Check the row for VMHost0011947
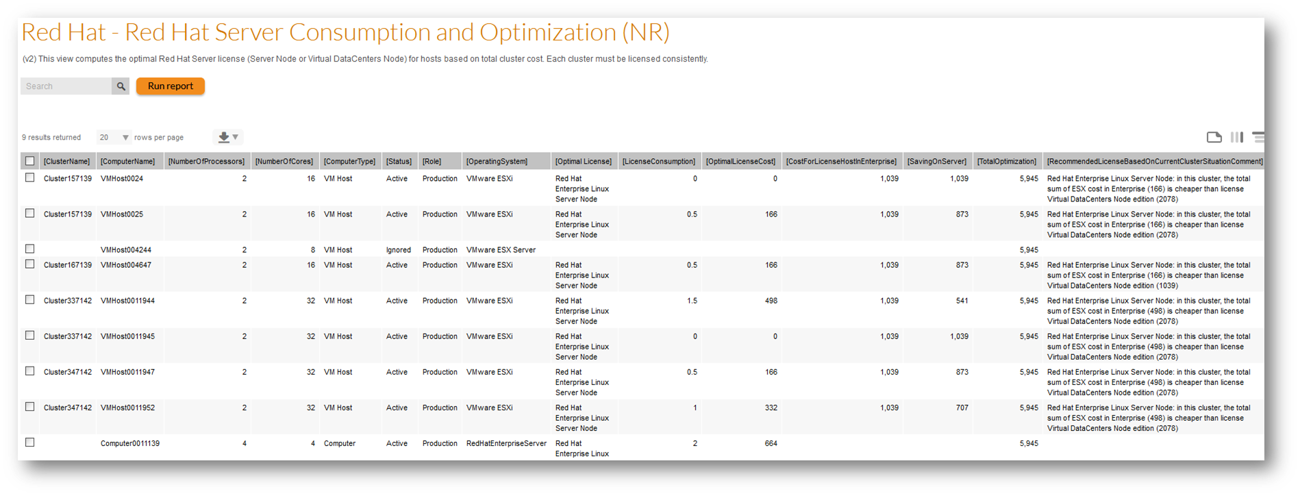This screenshot has height=496, width=1300. coord(29,371)
